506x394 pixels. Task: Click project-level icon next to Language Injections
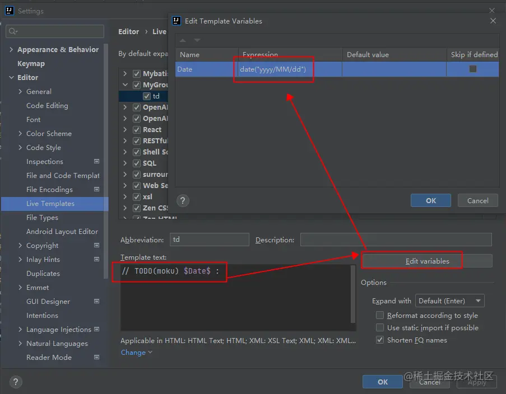pos(96,329)
